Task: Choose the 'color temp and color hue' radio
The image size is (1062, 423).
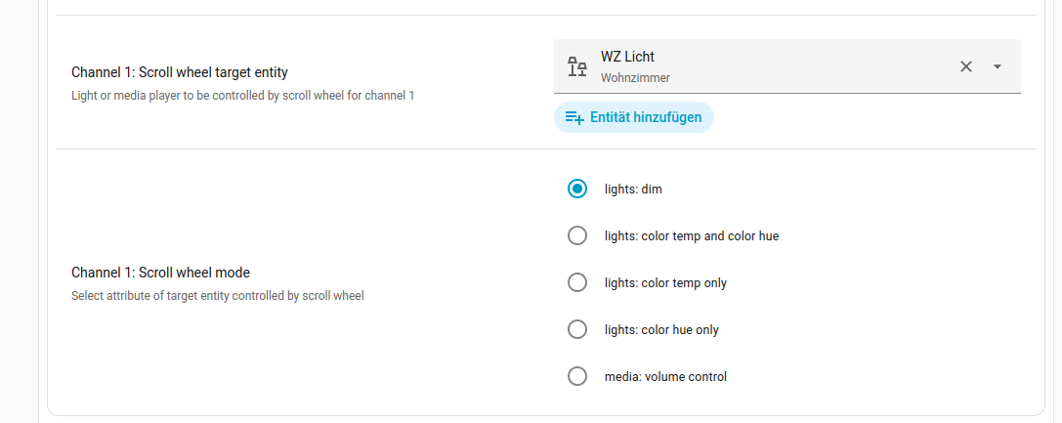Action: [x=577, y=235]
